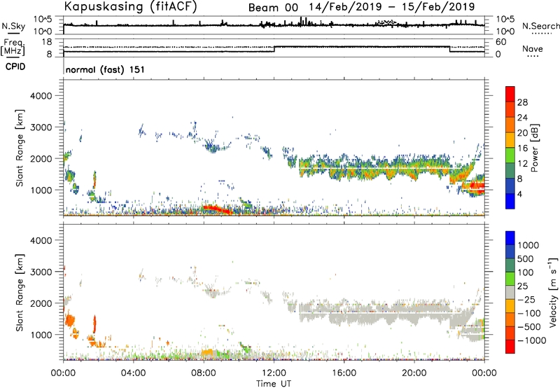Viewport: 560px width, 388px height.
Task: Pick the orange Power segment between 20 and 24
Action: [510, 125]
